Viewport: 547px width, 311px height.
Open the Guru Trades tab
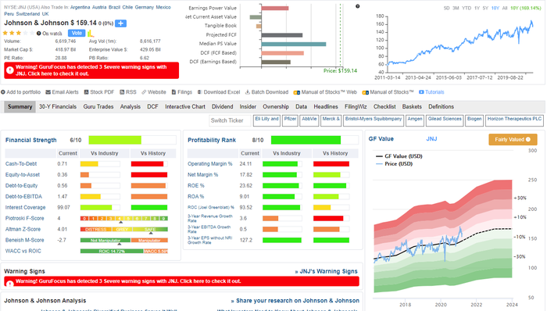[x=98, y=107]
